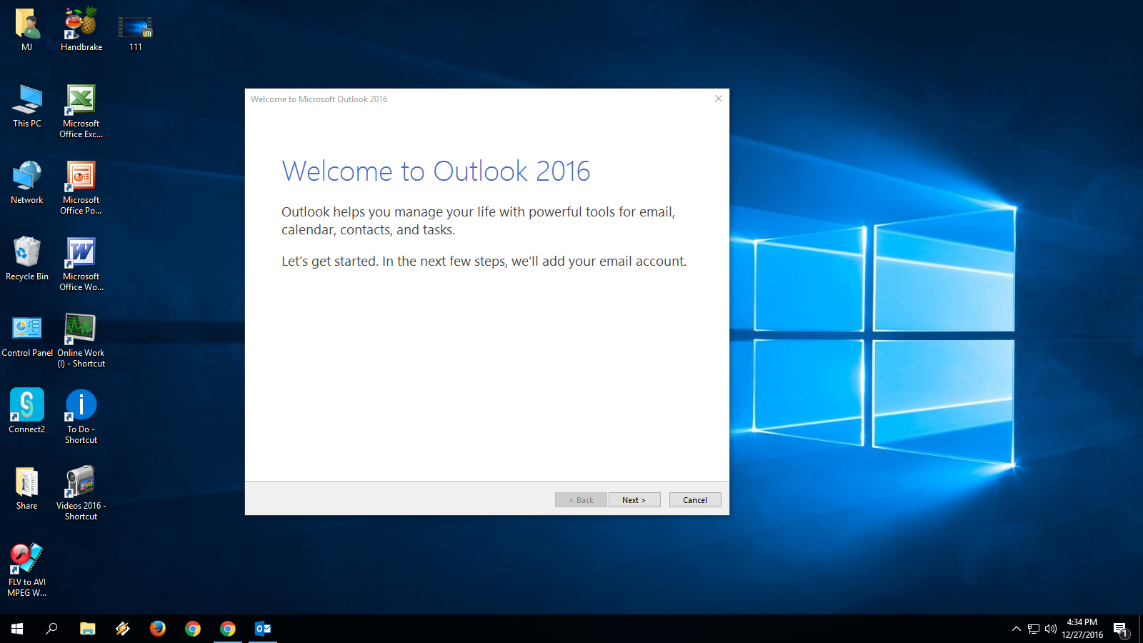The image size is (1143, 643).
Task: Switch to the running Chrome window
Action: pos(228,629)
